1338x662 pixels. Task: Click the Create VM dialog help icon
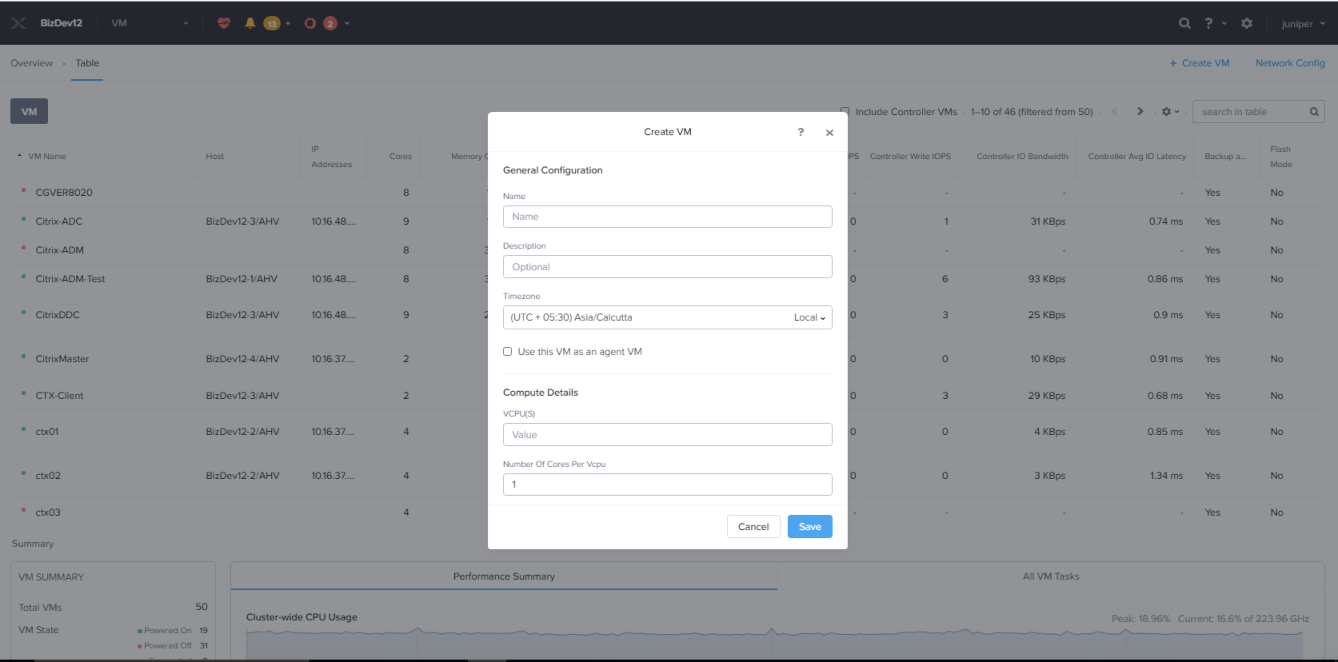click(x=801, y=132)
